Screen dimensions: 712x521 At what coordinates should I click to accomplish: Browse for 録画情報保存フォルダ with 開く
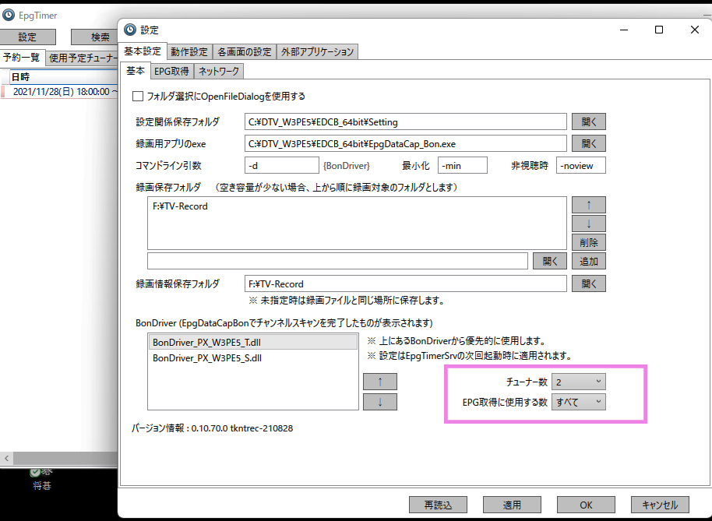[x=588, y=283]
